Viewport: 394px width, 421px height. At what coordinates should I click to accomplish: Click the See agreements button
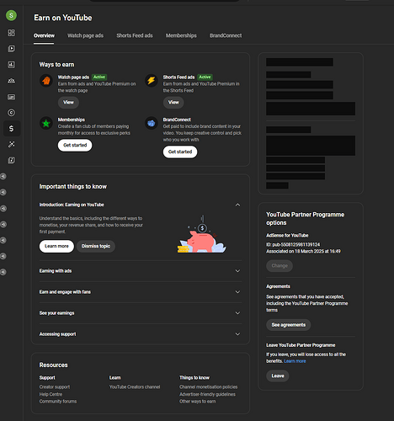tap(289, 325)
